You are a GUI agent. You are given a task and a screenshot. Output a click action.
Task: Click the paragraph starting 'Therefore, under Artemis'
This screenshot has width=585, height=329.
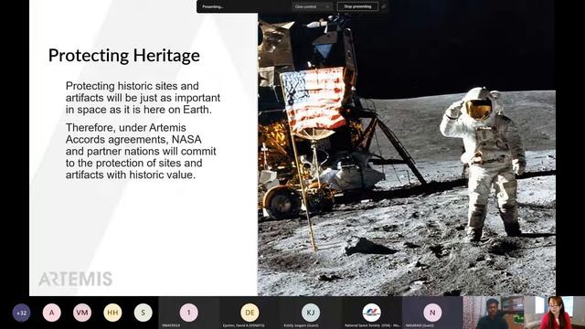[141, 151]
